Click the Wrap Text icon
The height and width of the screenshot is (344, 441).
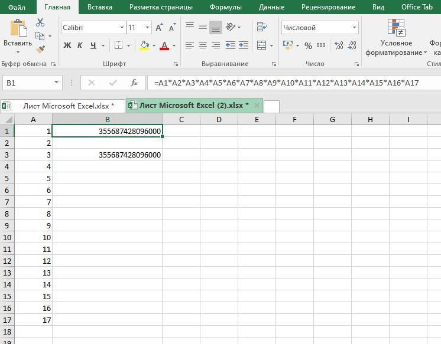[261, 27]
